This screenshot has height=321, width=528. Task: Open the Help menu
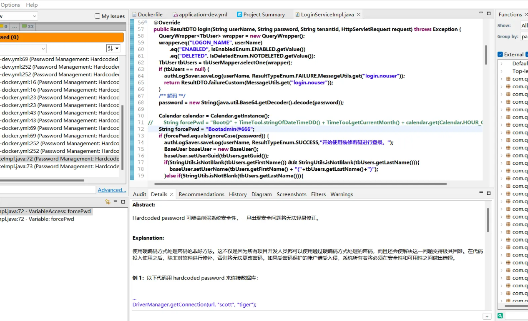click(32, 5)
